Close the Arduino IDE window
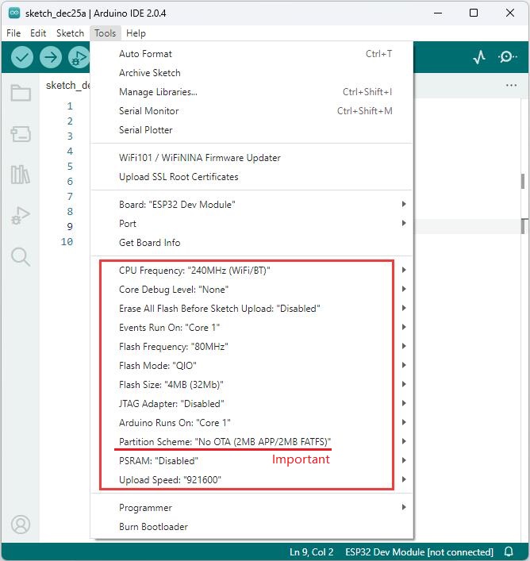530x561 pixels. pyautogui.click(x=510, y=13)
